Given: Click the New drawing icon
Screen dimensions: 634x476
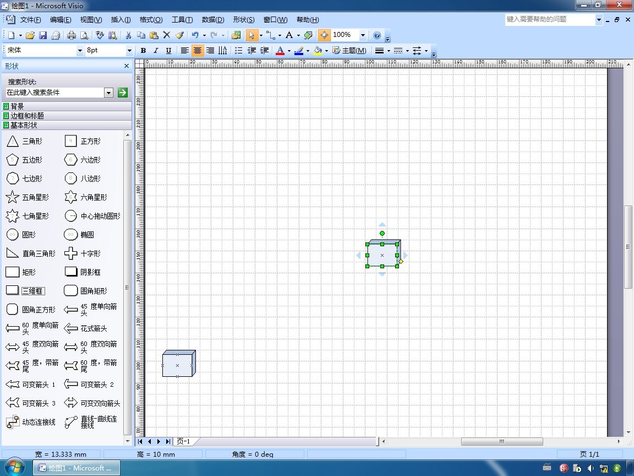Looking at the screenshot, I should click(x=12, y=35).
